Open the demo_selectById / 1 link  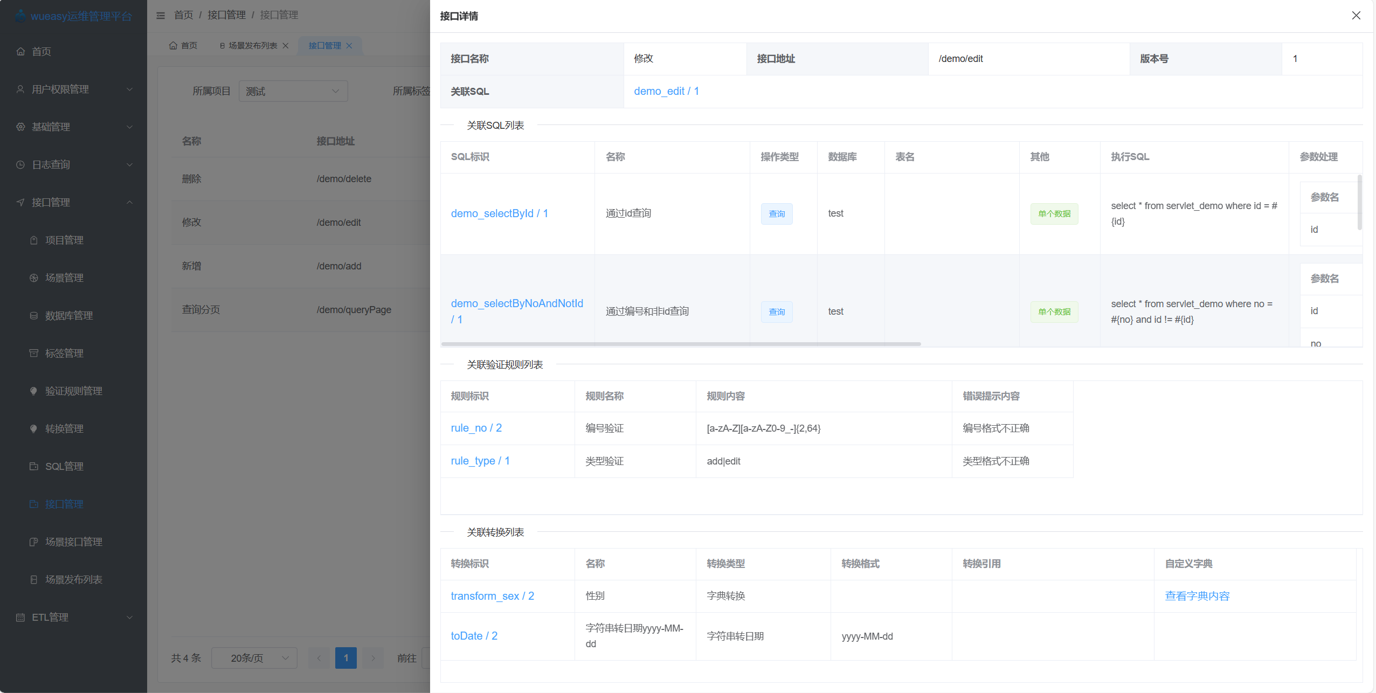[x=500, y=213]
